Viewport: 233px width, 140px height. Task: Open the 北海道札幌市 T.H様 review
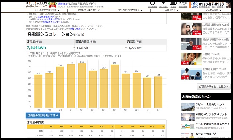(x=214, y=69)
